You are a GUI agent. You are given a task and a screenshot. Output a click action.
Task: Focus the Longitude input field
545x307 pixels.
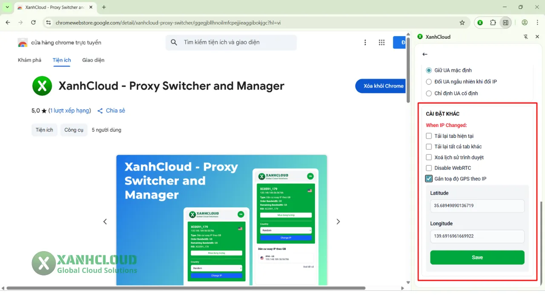coord(477,236)
